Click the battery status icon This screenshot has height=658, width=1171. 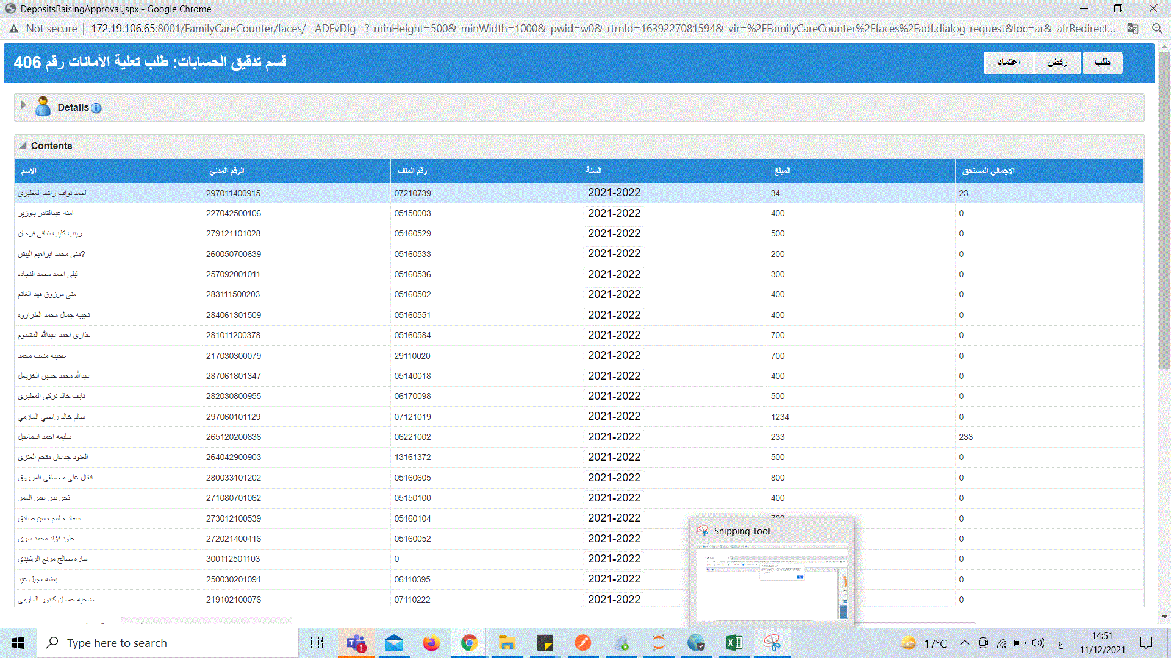click(1020, 643)
